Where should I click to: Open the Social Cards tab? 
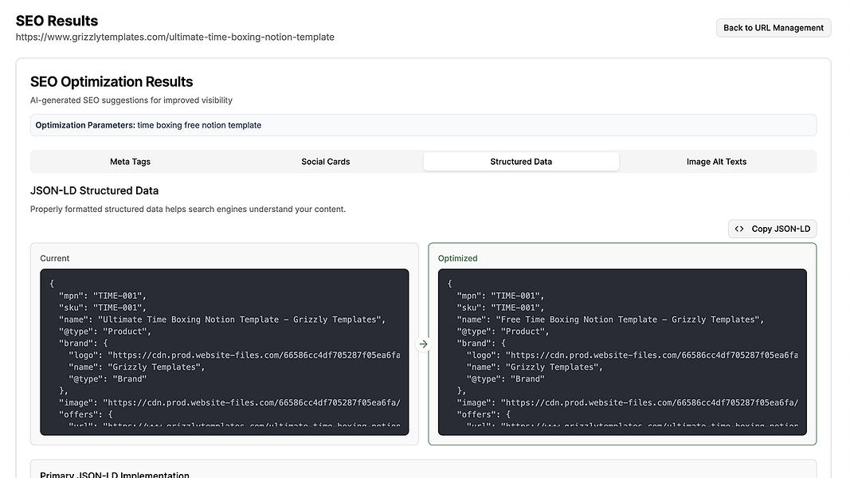[325, 162]
